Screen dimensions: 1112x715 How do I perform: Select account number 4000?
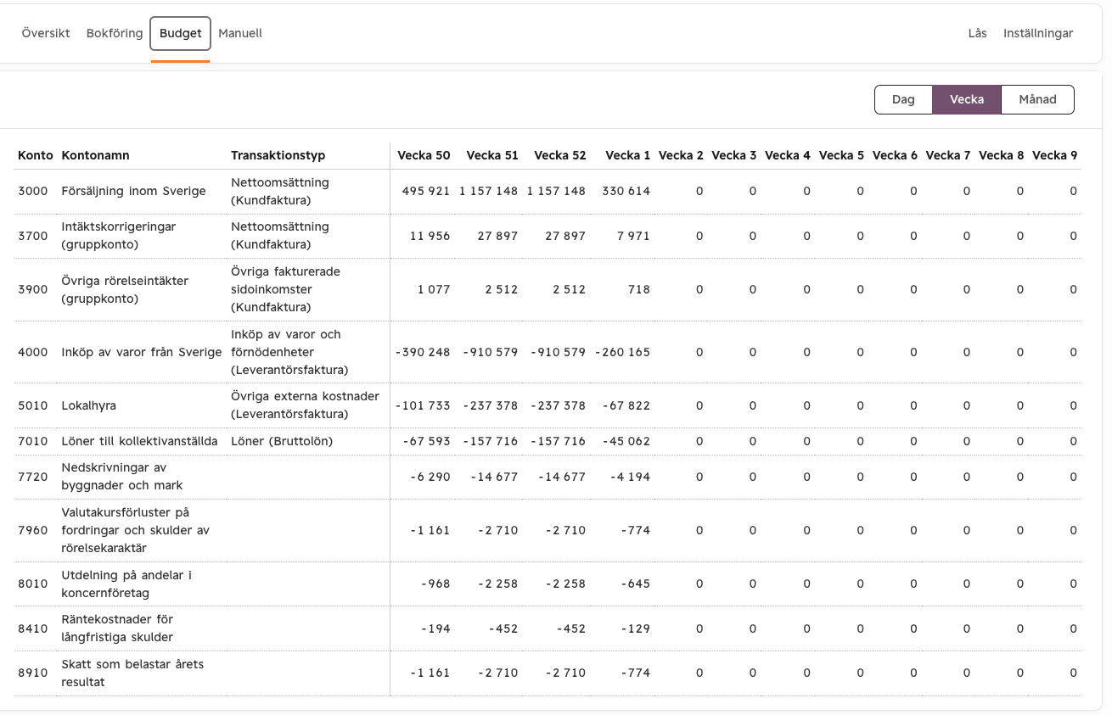coord(33,352)
